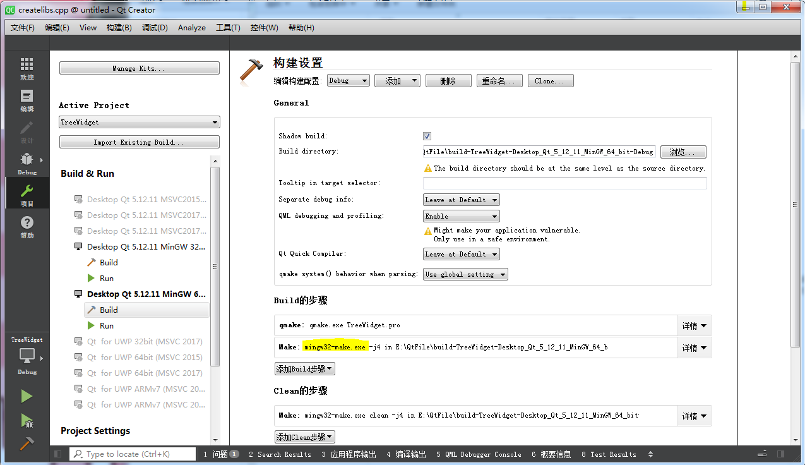Build project with hammer icon
Image resolution: width=805 pixels, height=465 pixels.
click(27, 444)
